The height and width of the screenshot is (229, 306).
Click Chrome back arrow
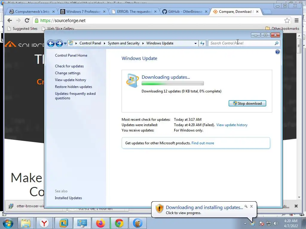pos(10,21)
